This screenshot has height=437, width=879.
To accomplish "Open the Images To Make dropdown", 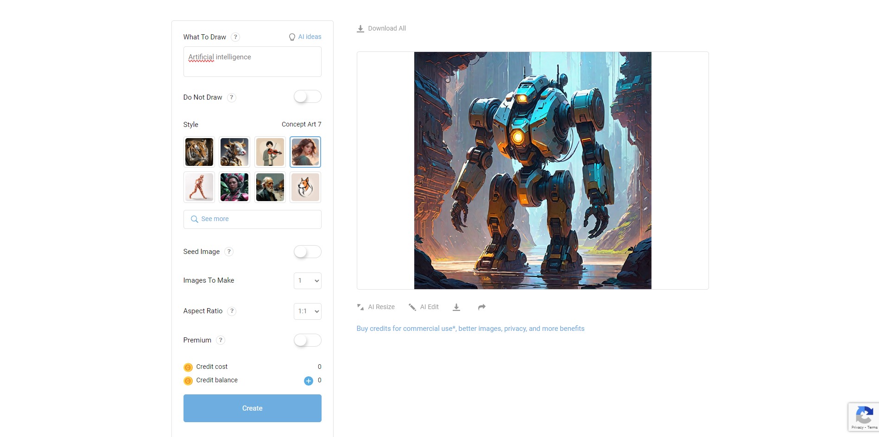I will click(308, 281).
